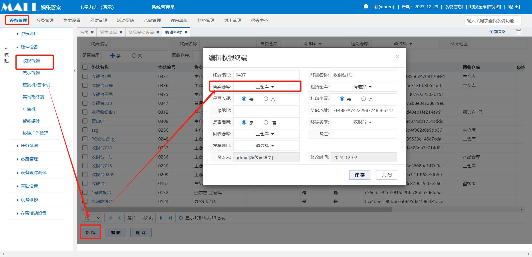Select 是 for 是否收银 in dialog
The height and width of the screenshot is (257, 532).
click(x=244, y=99)
